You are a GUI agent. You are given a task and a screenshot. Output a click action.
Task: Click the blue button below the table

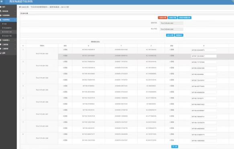click(175, 147)
